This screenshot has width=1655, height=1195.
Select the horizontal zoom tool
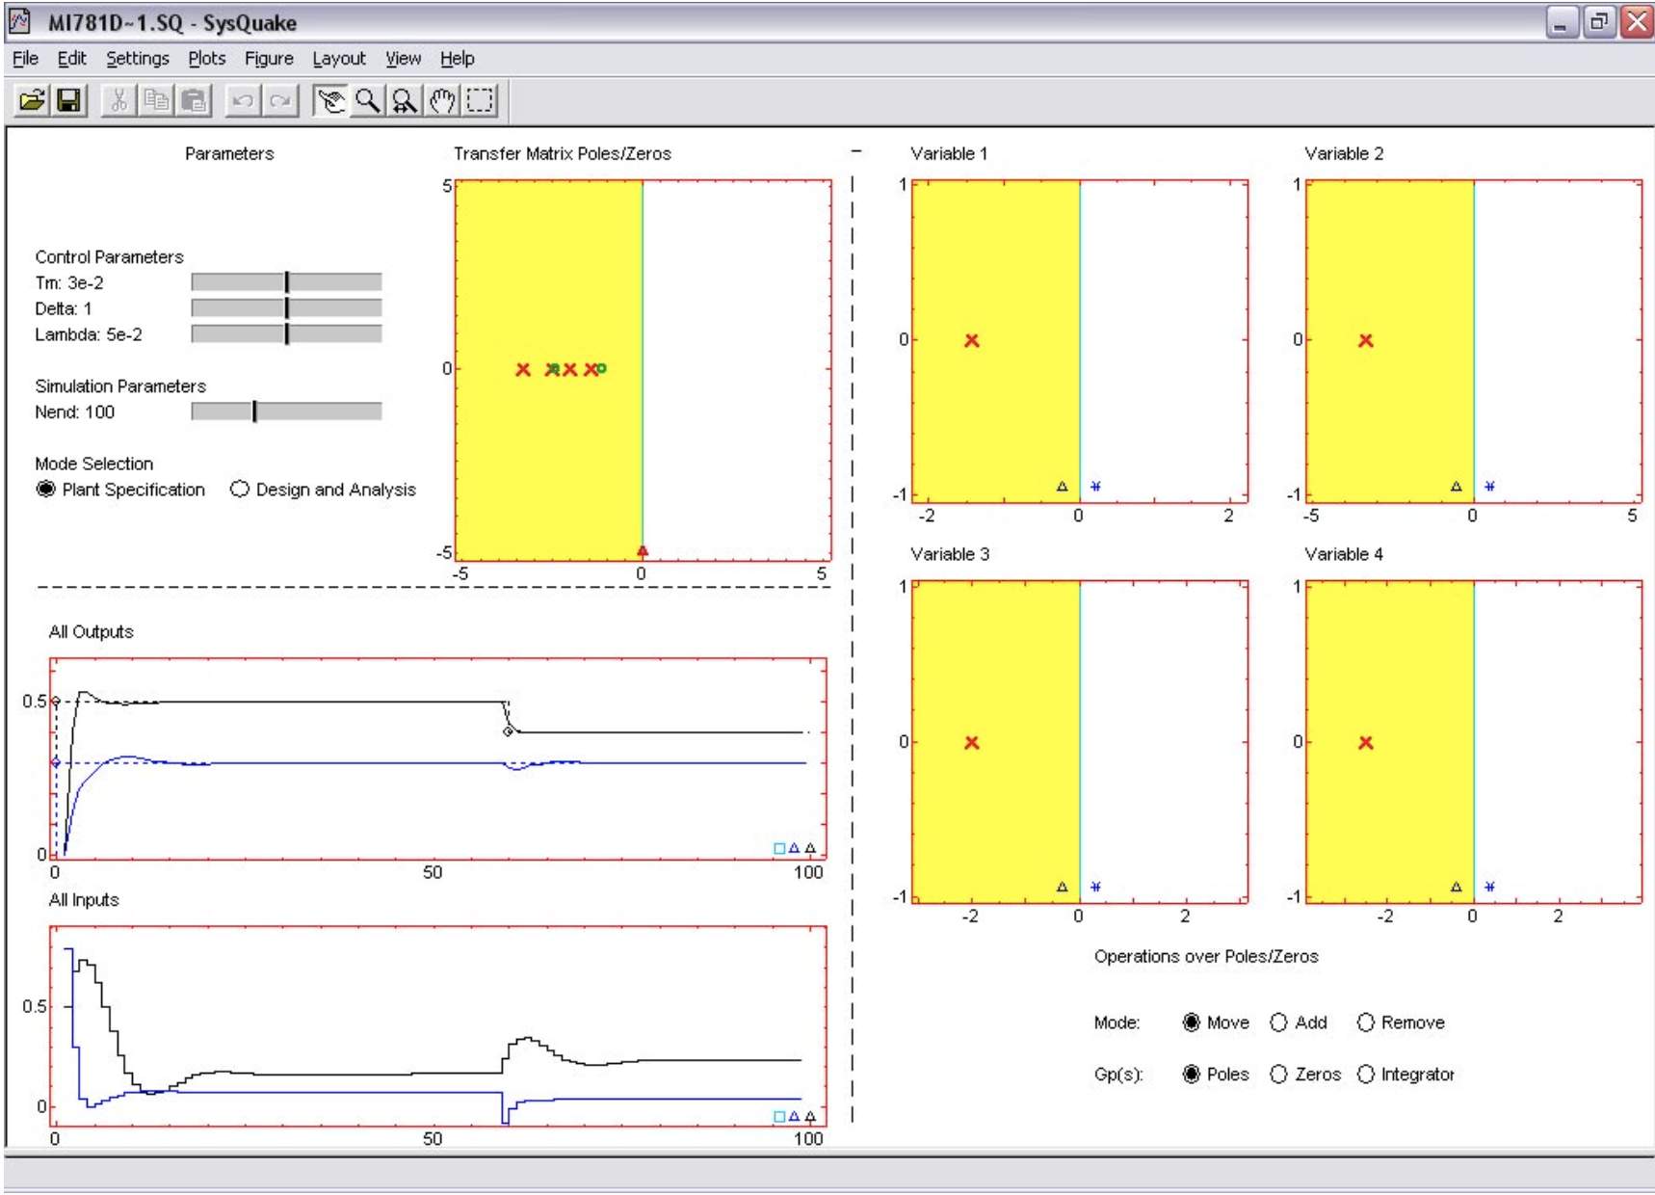click(x=405, y=100)
